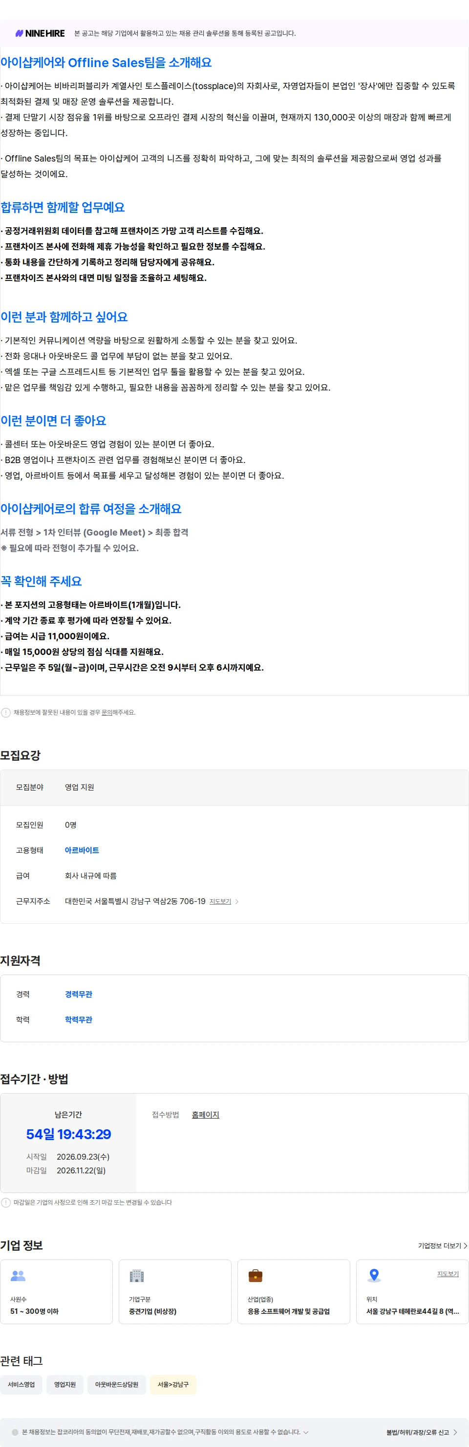Click the info circle icon in the footer notice
The width and height of the screenshot is (469, 1447).
(x=15, y=1432)
